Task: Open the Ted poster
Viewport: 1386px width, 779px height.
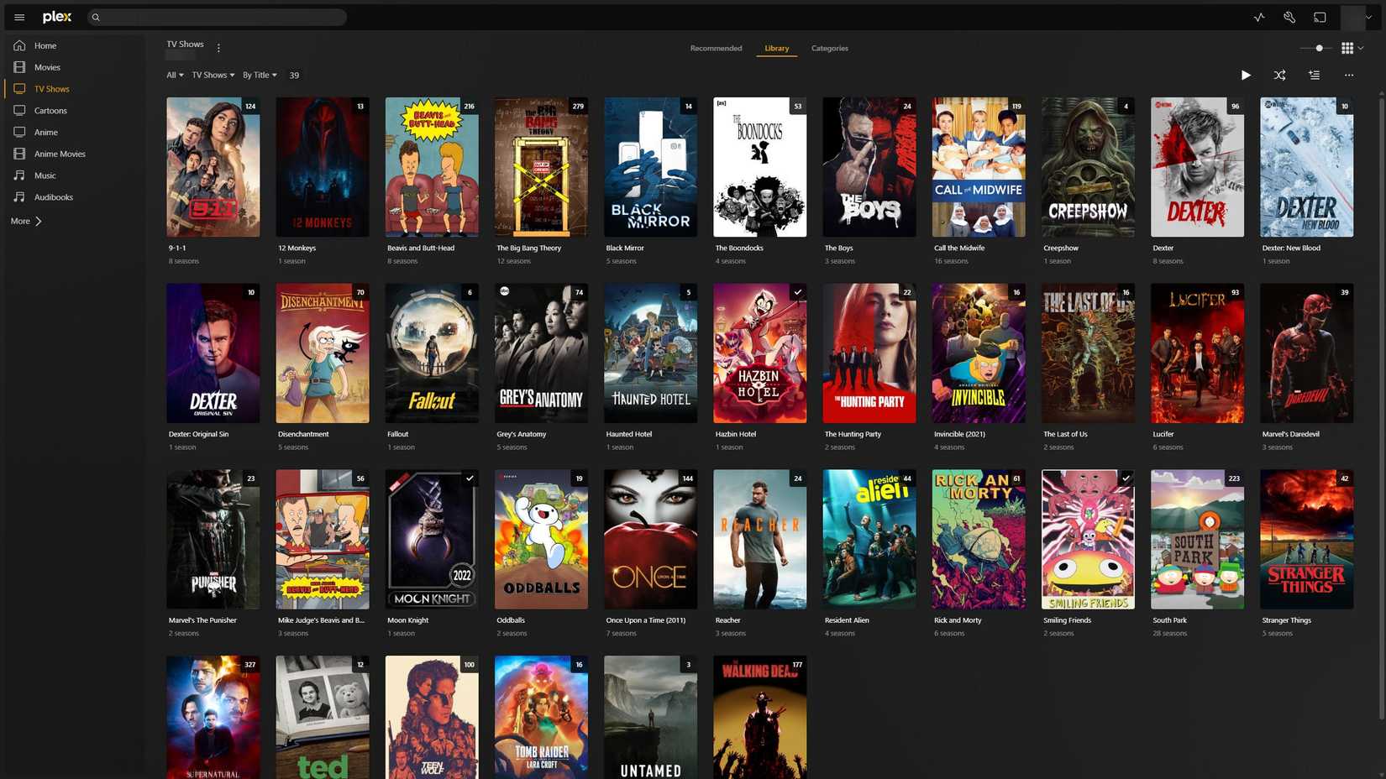Action: click(322, 718)
